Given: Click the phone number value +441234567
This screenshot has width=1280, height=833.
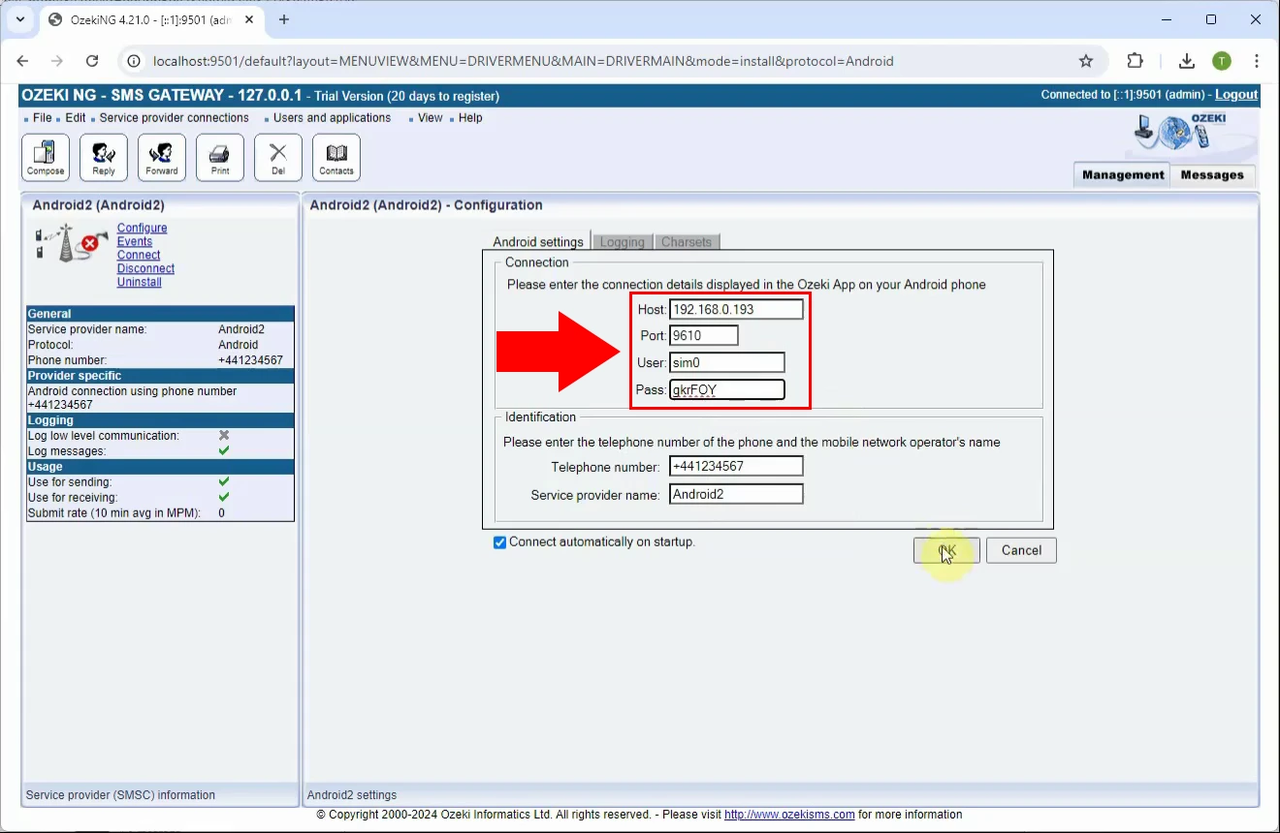Looking at the screenshot, I should pos(250,360).
